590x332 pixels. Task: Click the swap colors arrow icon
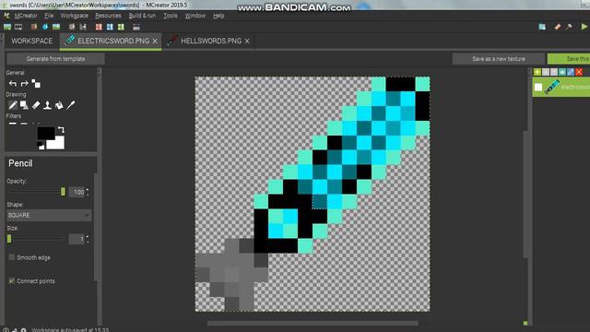(x=61, y=130)
